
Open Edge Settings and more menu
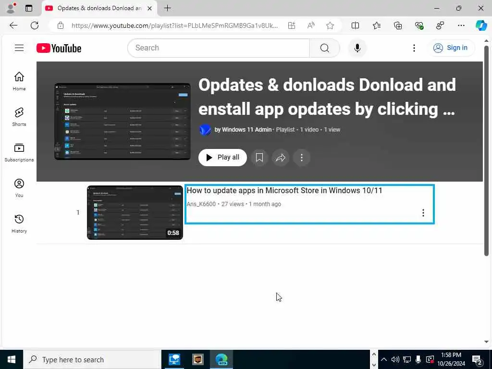[461, 25]
